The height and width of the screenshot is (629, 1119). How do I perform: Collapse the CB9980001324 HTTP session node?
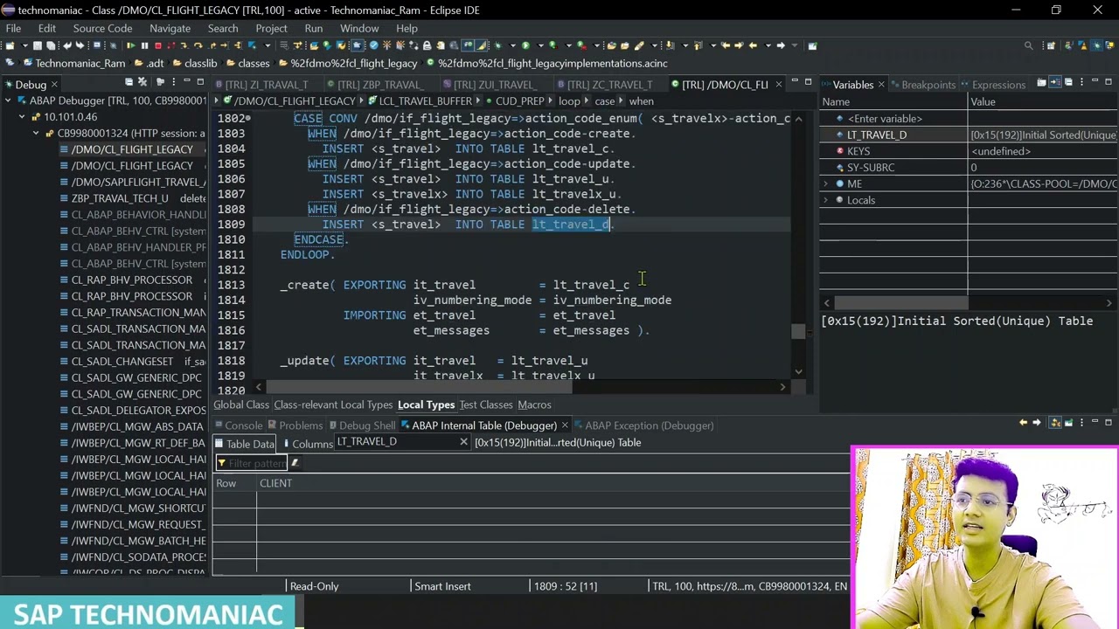click(37, 134)
